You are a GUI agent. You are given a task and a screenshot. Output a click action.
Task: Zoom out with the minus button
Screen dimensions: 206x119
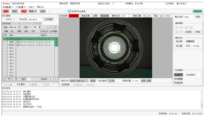click(x=181, y=32)
